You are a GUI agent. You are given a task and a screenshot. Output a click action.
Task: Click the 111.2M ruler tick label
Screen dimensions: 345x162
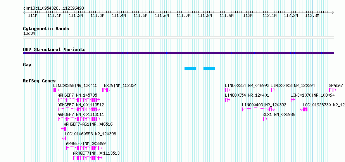[x=76, y=15]
